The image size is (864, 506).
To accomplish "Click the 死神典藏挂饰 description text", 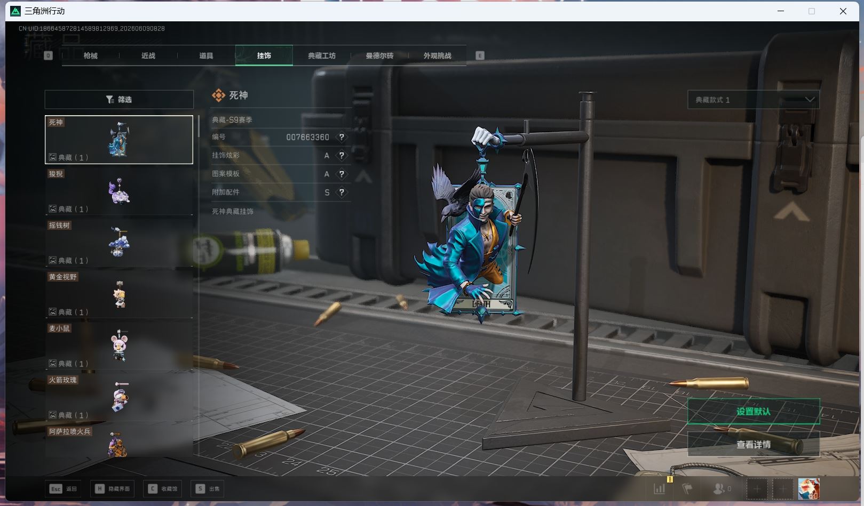I will 233,212.
